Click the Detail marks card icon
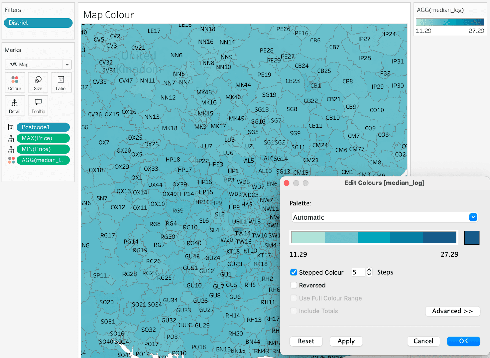 (x=14, y=105)
